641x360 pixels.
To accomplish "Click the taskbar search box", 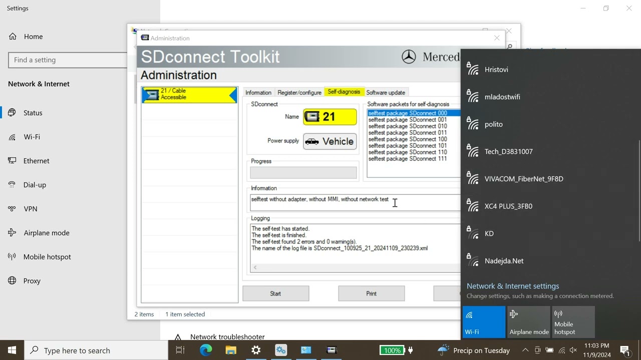I will (x=96, y=350).
